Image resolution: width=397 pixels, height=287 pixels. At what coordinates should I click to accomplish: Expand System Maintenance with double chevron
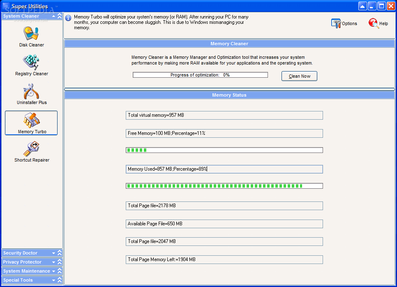[x=60, y=271]
